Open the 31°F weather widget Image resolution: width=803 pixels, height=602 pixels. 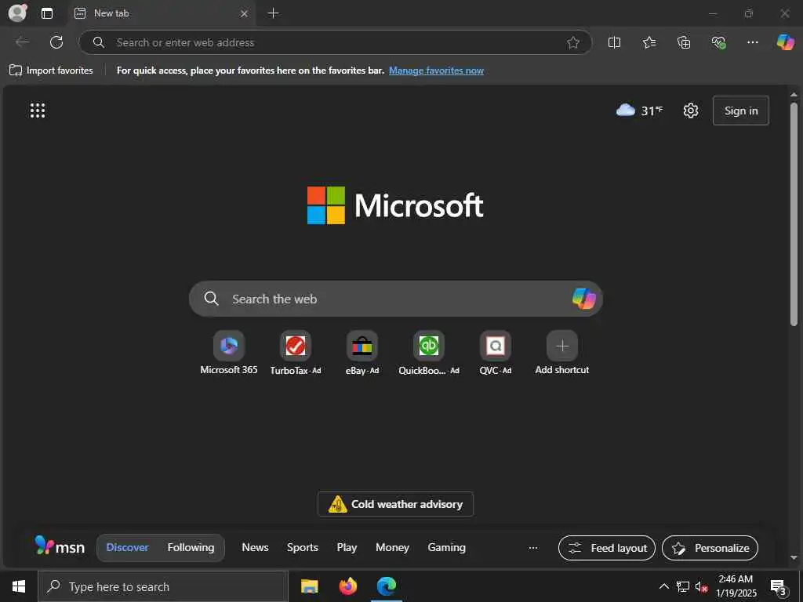tap(639, 110)
